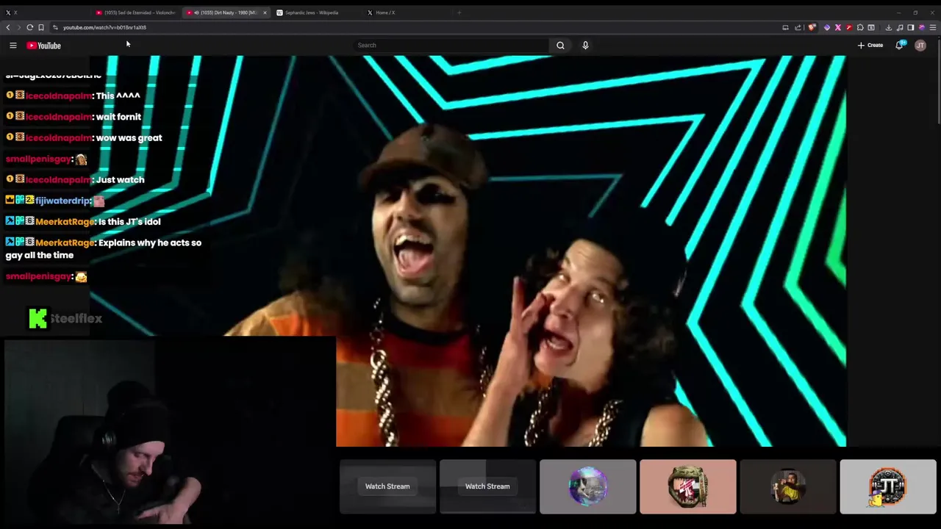The image size is (941, 529).
Task: Mute the Dirt Nasty tab via speaker icon
Action: (196, 12)
